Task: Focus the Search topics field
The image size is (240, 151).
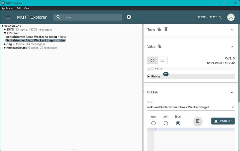Action: pyautogui.click(x=88, y=17)
